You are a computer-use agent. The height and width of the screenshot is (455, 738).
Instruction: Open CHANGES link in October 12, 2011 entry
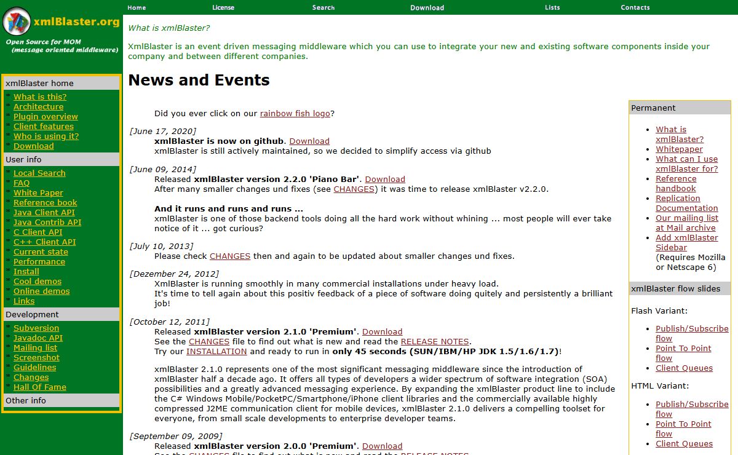pyautogui.click(x=209, y=341)
